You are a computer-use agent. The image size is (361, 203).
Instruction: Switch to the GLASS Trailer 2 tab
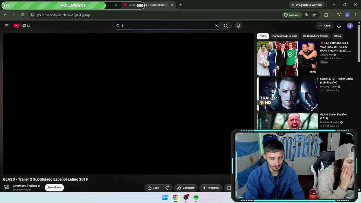(x=148, y=5)
